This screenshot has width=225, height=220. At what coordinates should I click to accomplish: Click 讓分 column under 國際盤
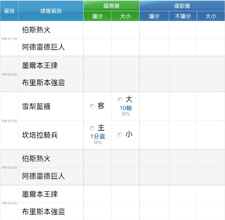[x=97, y=16]
